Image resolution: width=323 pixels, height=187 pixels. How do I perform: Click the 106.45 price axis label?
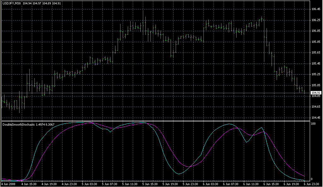(315, 9)
